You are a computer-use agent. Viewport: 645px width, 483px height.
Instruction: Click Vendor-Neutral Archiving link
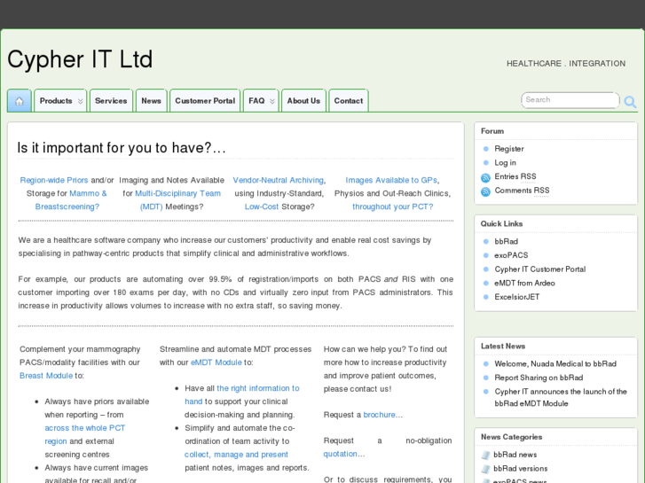(278, 180)
